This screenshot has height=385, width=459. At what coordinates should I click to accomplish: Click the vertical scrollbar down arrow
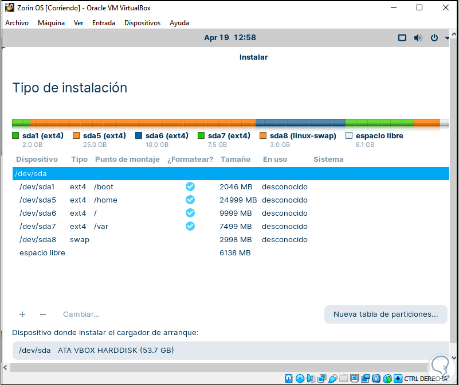click(454, 358)
